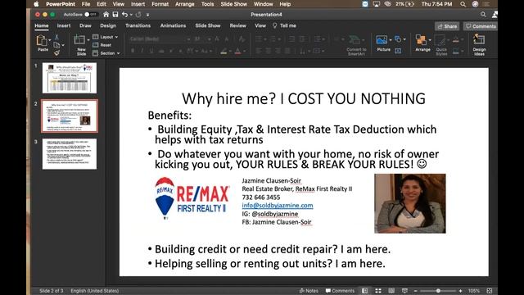
Task: Open the Tools menu in the menu bar
Action: point(207,4)
